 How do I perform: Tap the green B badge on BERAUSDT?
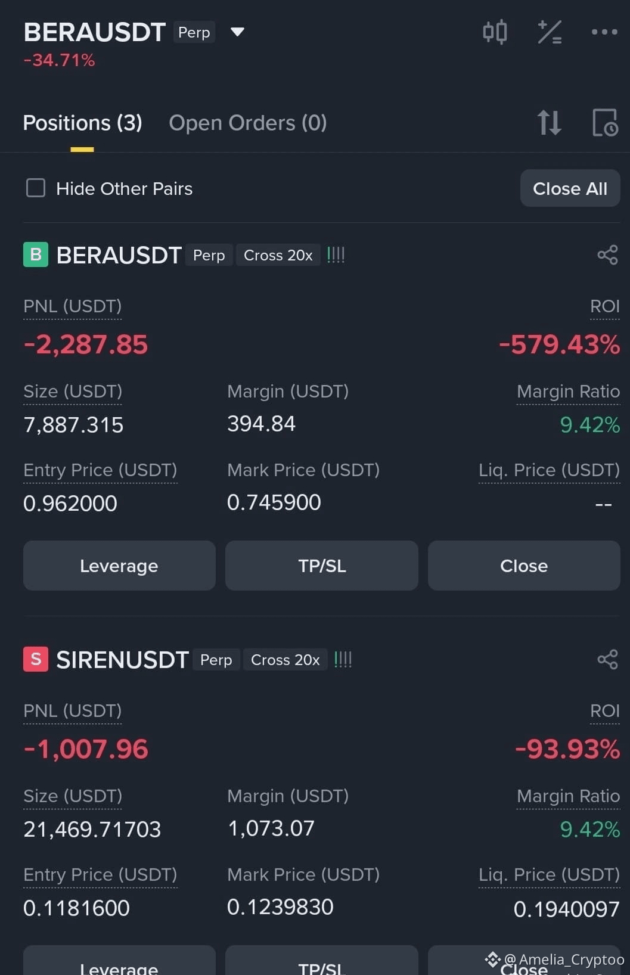[36, 254]
